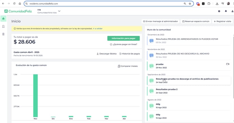Screen dimensions: 234x123
Task: Open browser downloads icon
Action: [217, 4]
